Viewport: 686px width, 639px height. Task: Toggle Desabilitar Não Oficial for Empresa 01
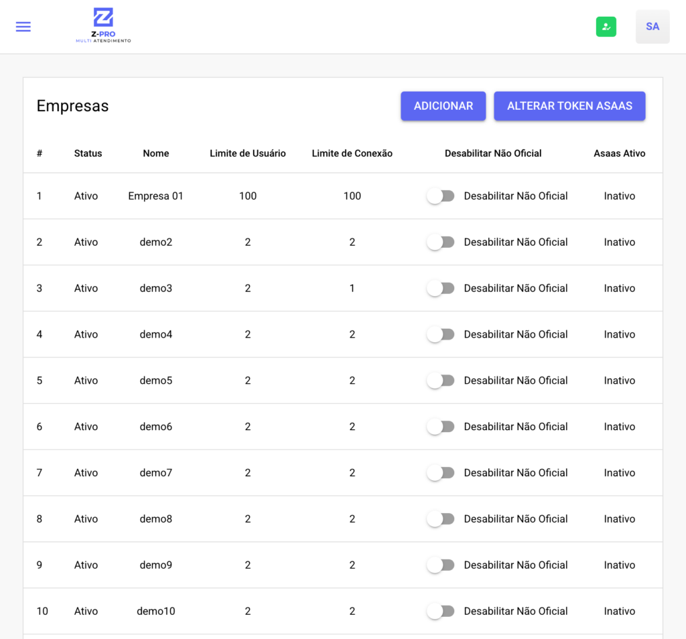click(x=441, y=196)
